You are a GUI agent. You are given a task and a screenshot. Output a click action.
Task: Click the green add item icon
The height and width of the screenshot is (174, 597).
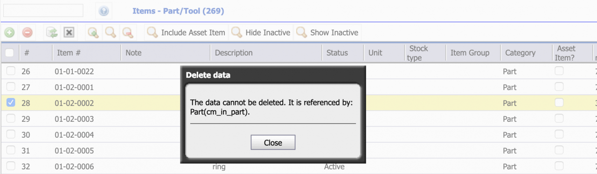coord(9,33)
